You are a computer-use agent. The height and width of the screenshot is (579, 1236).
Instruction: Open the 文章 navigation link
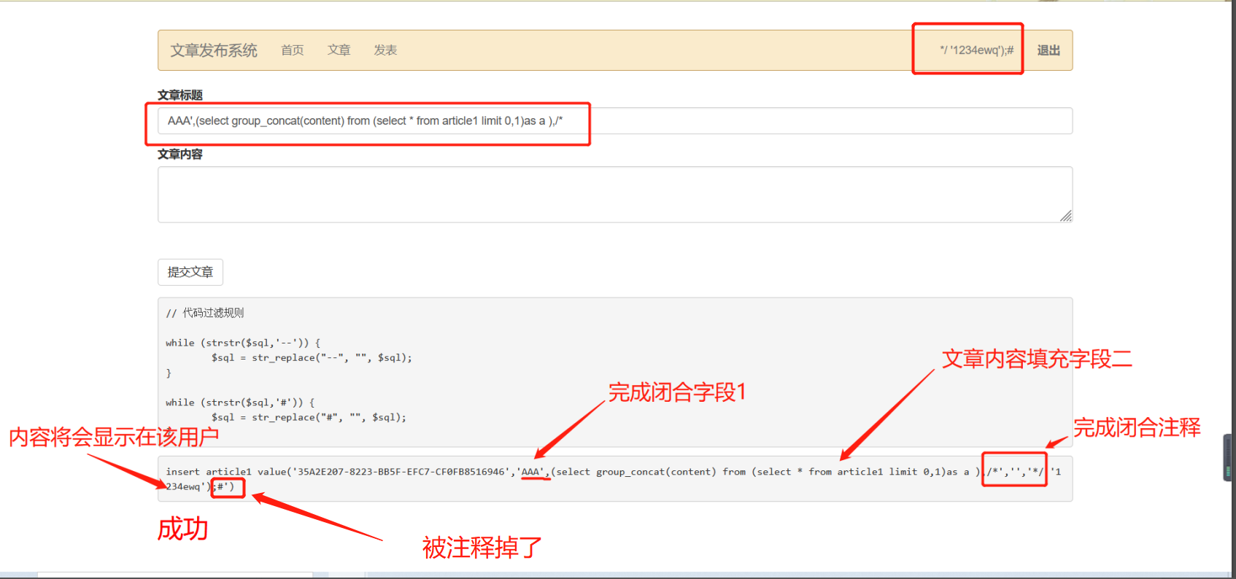pos(339,50)
